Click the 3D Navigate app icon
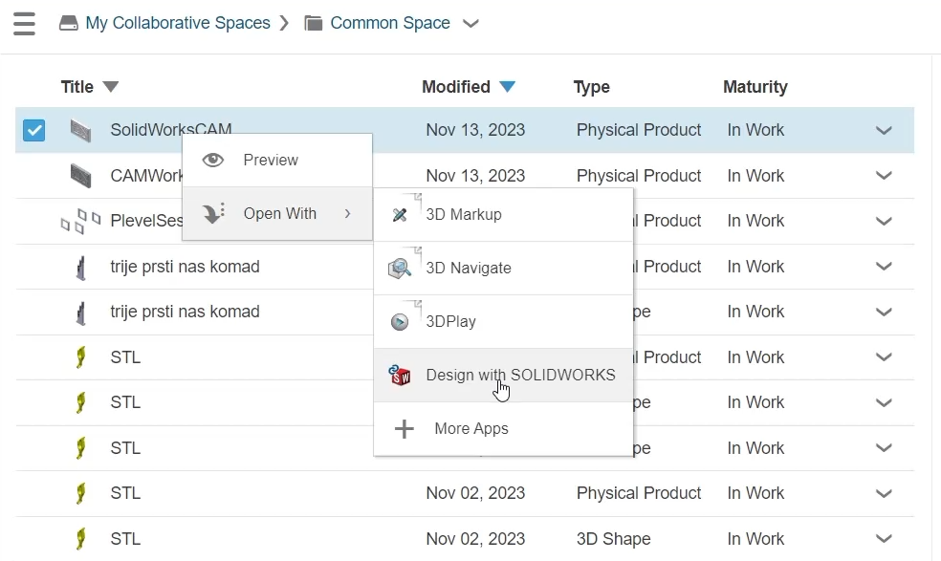This screenshot has height=561, width=941. point(400,268)
